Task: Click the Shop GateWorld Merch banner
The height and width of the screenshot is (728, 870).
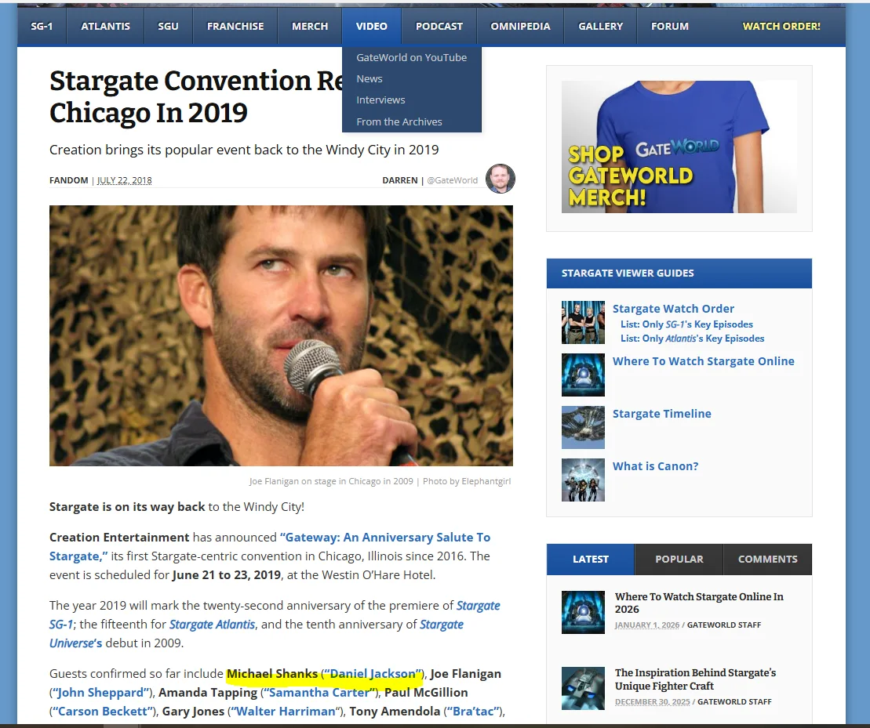Action: (x=679, y=147)
